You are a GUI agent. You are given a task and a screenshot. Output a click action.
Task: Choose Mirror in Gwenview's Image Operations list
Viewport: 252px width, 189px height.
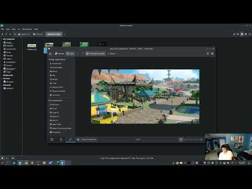point(54,71)
